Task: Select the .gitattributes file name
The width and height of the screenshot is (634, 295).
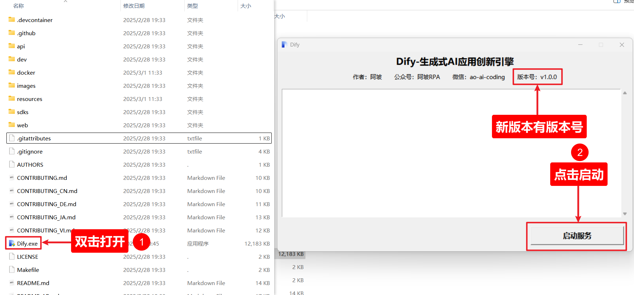Action: click(34, 138)
